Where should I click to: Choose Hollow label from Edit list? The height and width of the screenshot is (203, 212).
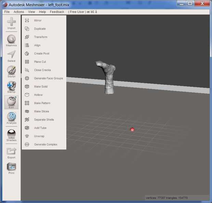pyautogui.click(x=38, y=95)
